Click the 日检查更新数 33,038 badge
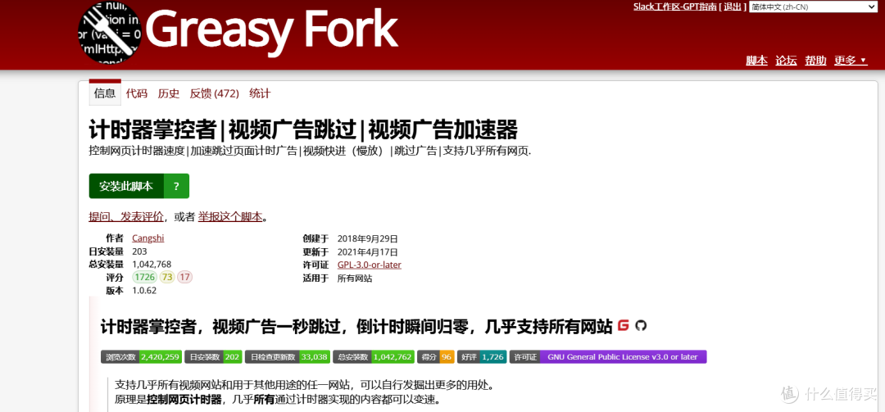Image resolution: width=885 pixels, height=412 pixels. [x=288, y=356]
